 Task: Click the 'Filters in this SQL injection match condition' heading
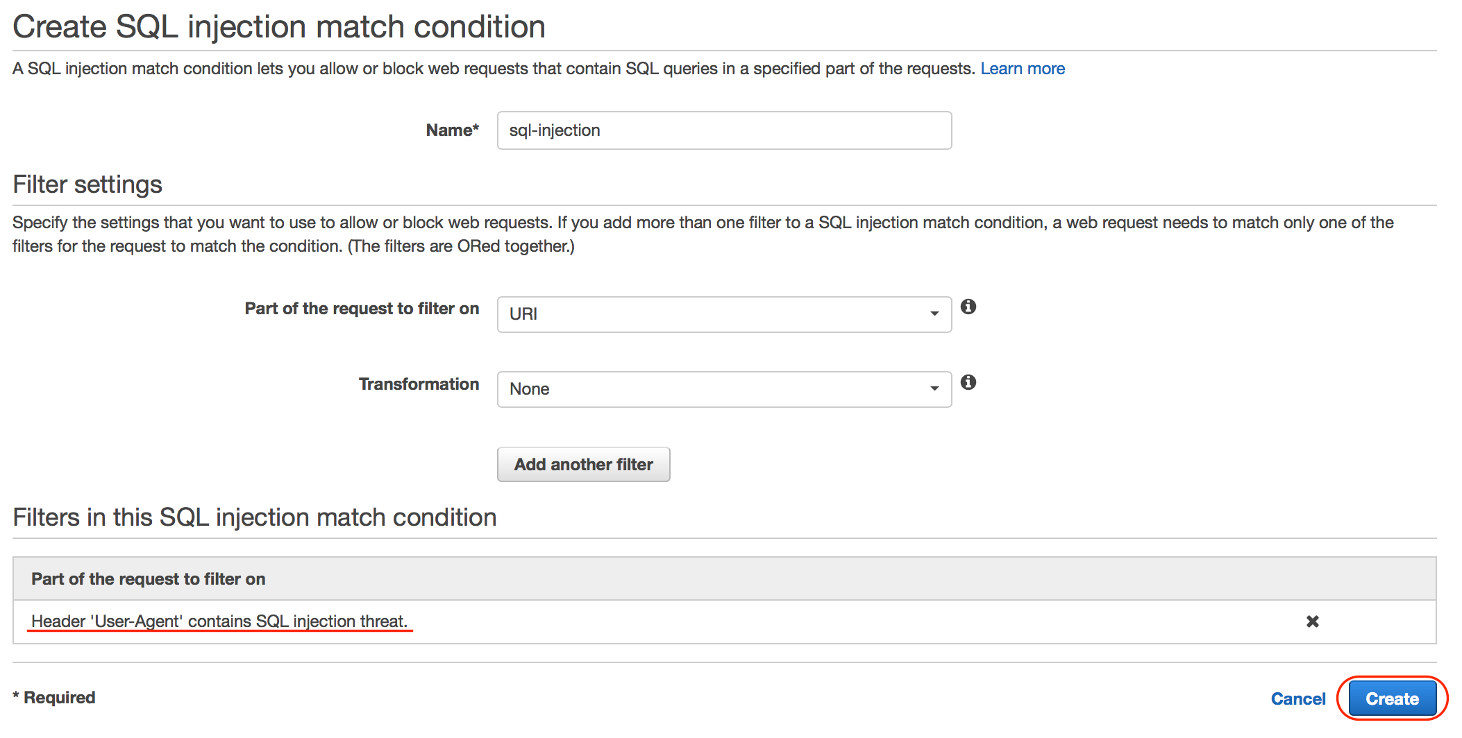(x=254, y=517)
